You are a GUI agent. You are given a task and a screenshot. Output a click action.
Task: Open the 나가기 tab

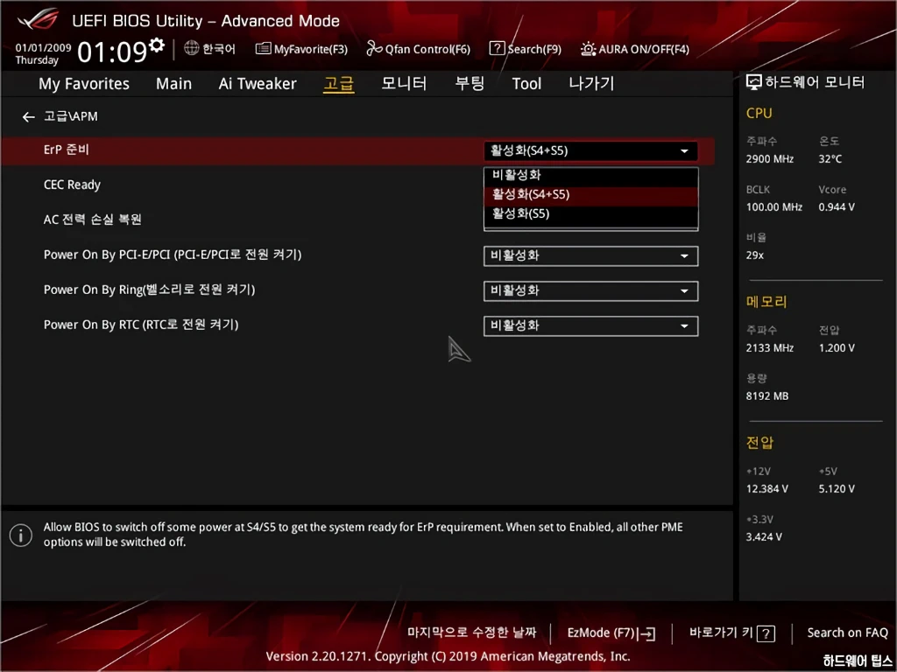[x=591, y=83]
